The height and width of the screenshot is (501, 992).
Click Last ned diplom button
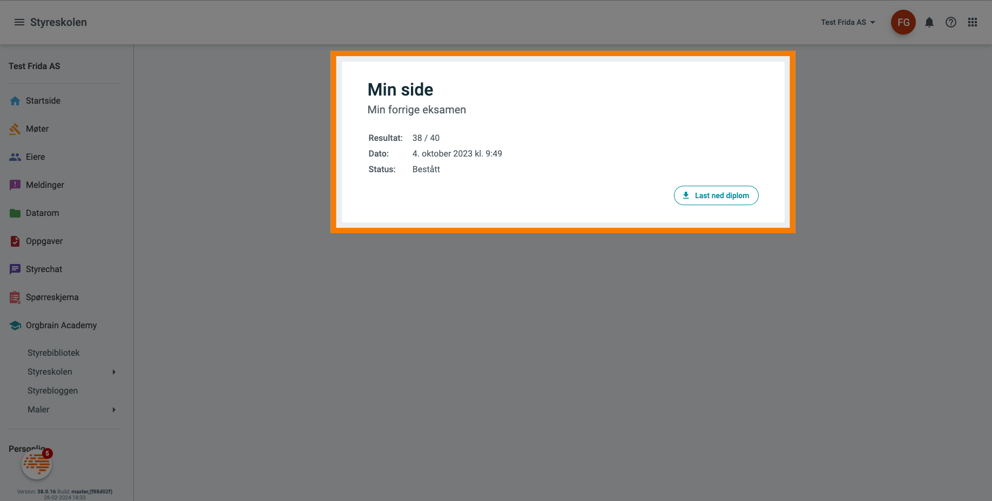[716, 195]
